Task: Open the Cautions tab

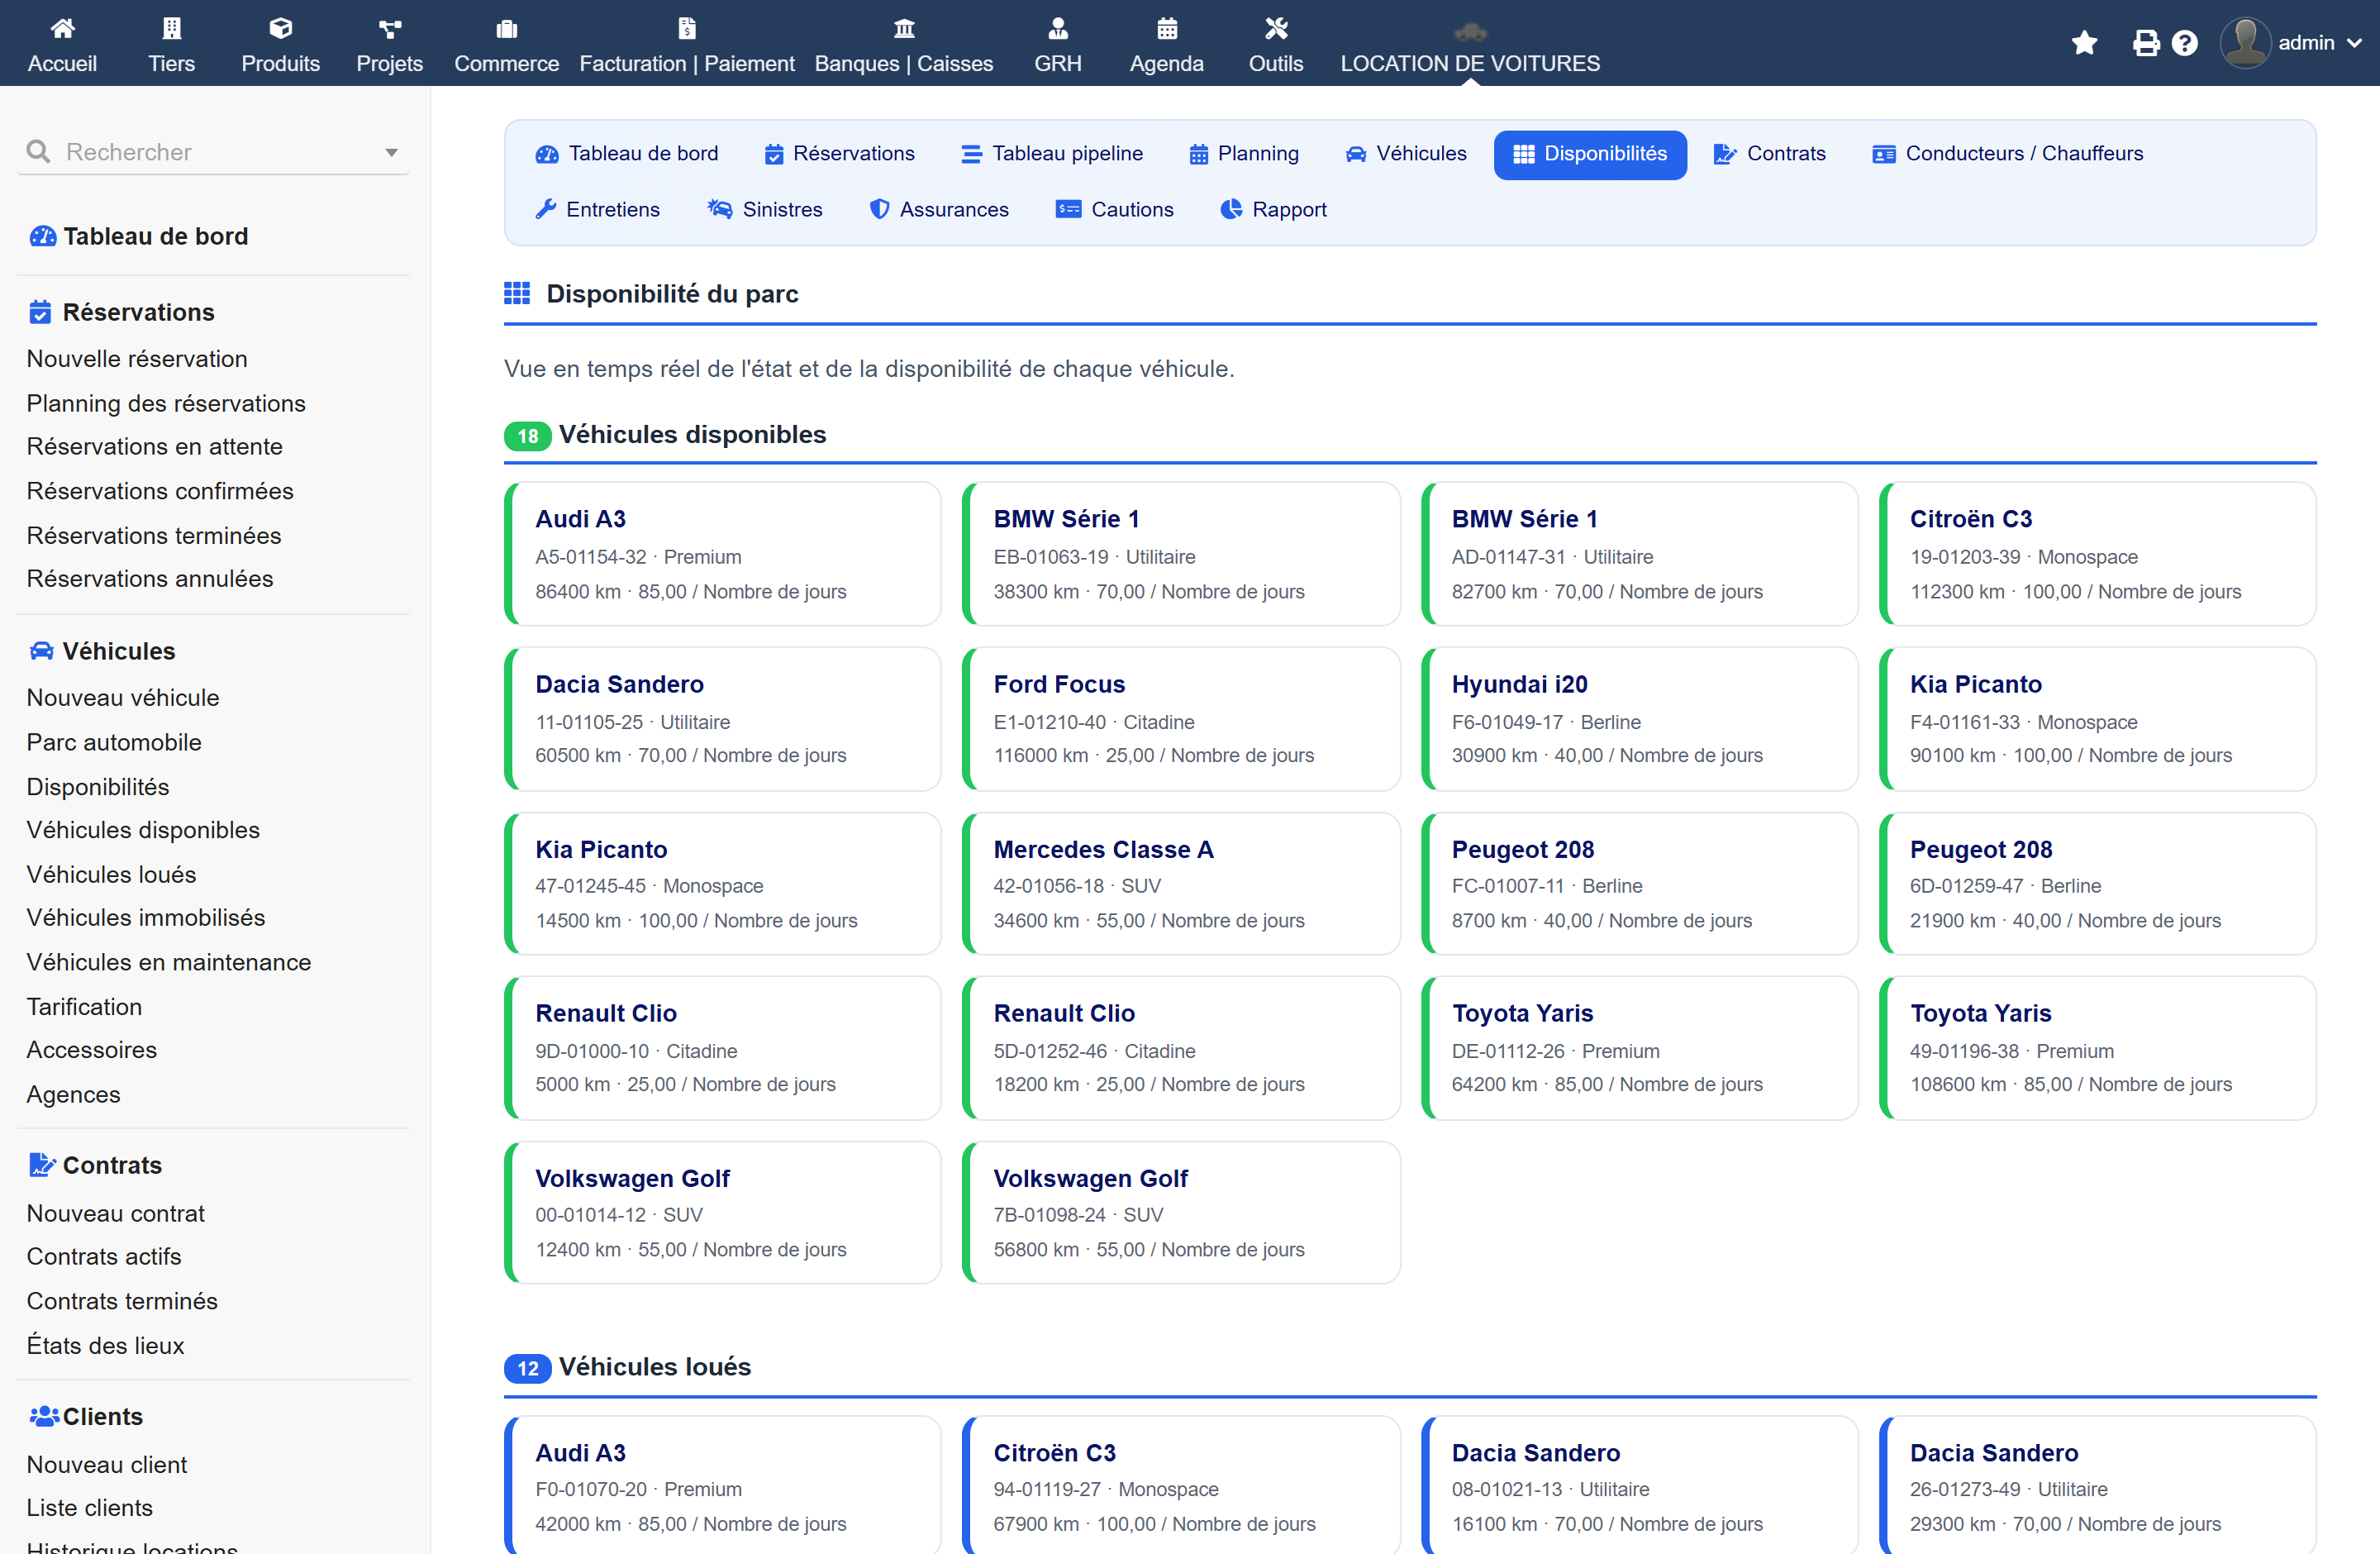Action: (x=1114, y=210)
